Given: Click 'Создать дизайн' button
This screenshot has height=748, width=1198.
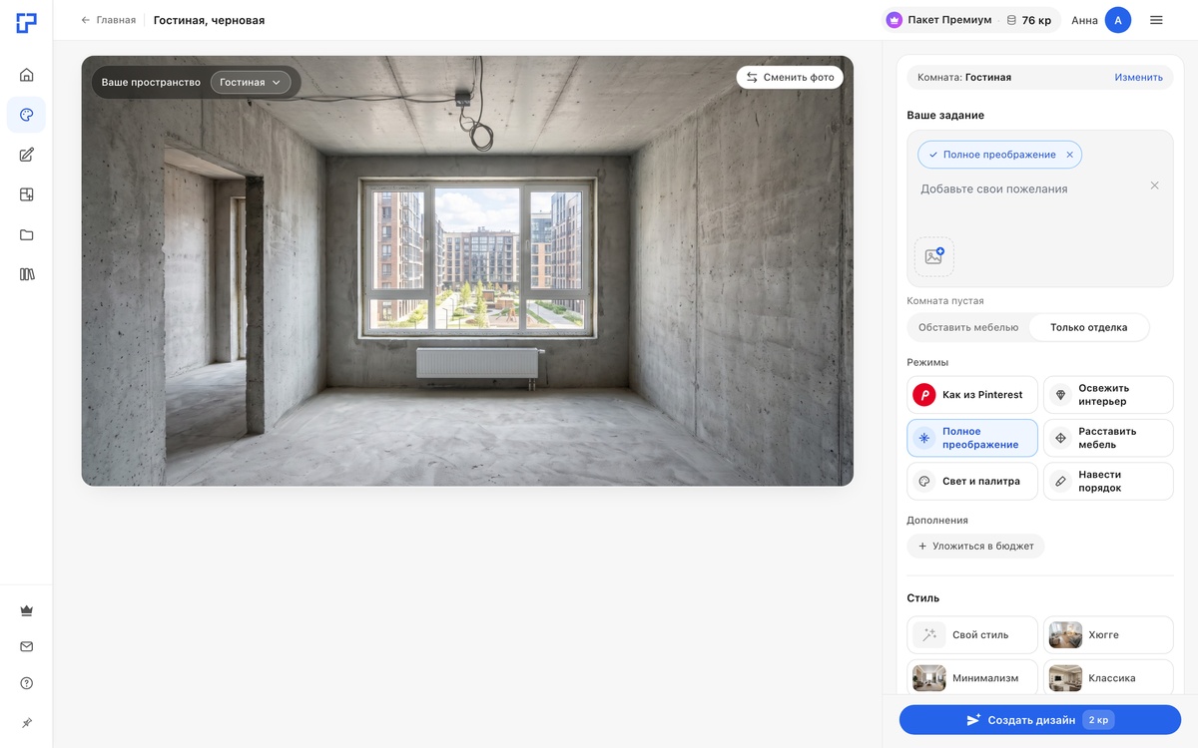Looking at the screenshot, I should pyautogui.click(x=1040, y=720).
